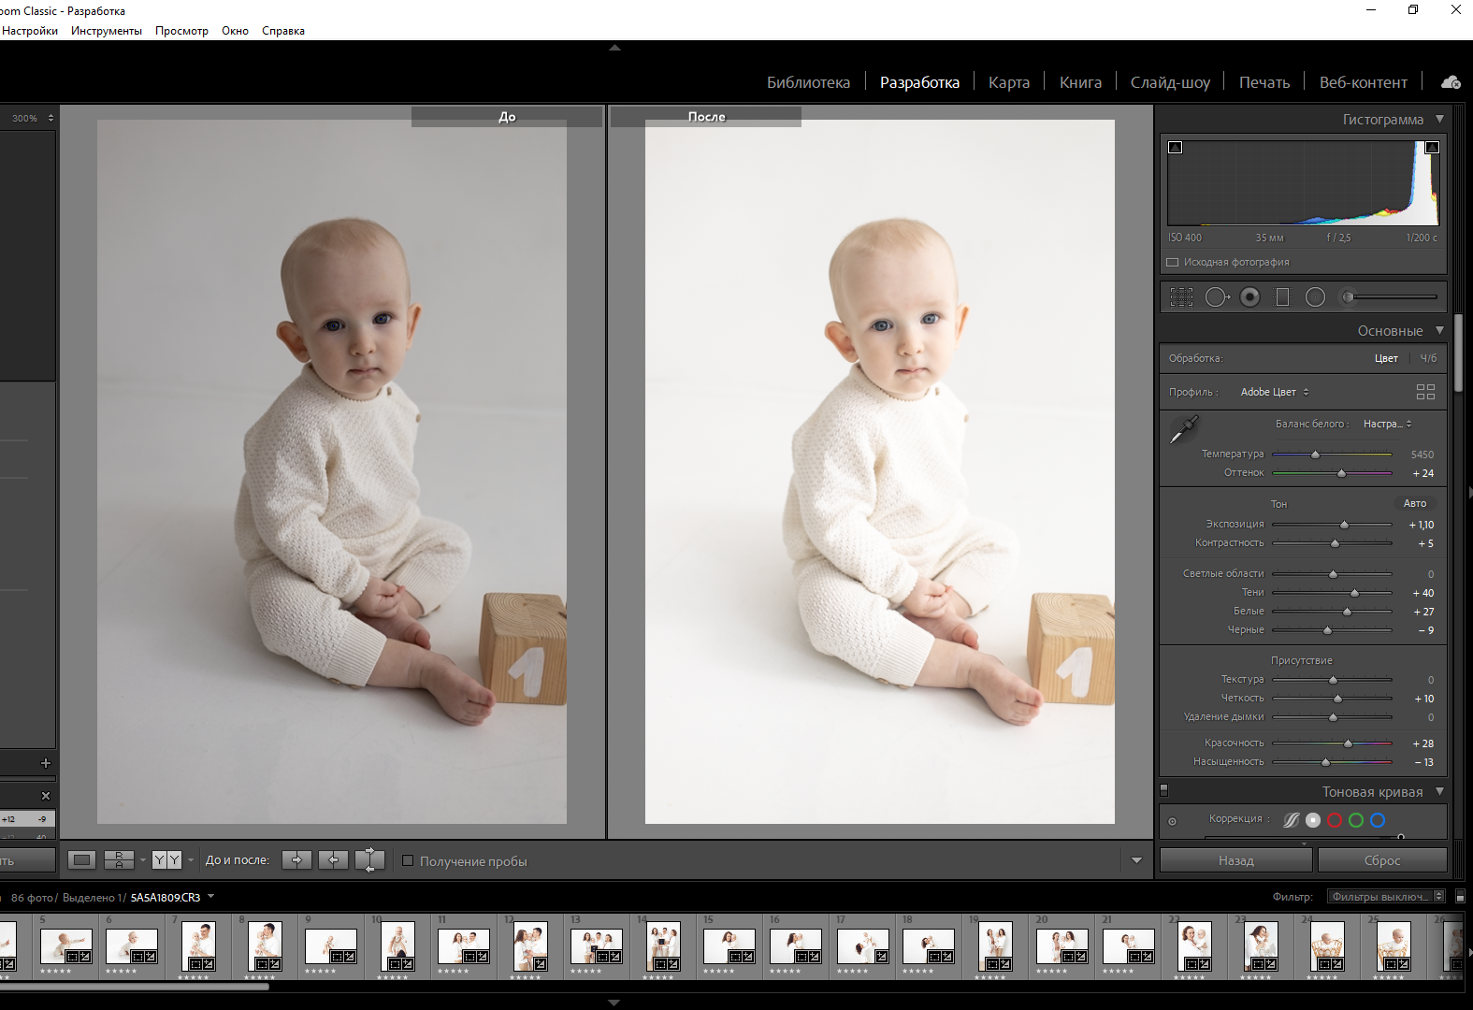Click the 'Экспозиция' slider handle
Image resolution: width=1473 pixels, height=1010 pixels.
tap(1344, 525)
